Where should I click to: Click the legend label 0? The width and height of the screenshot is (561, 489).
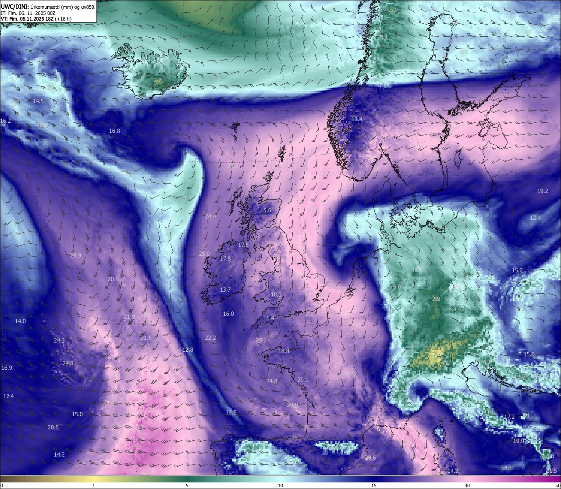coord(2,485)
